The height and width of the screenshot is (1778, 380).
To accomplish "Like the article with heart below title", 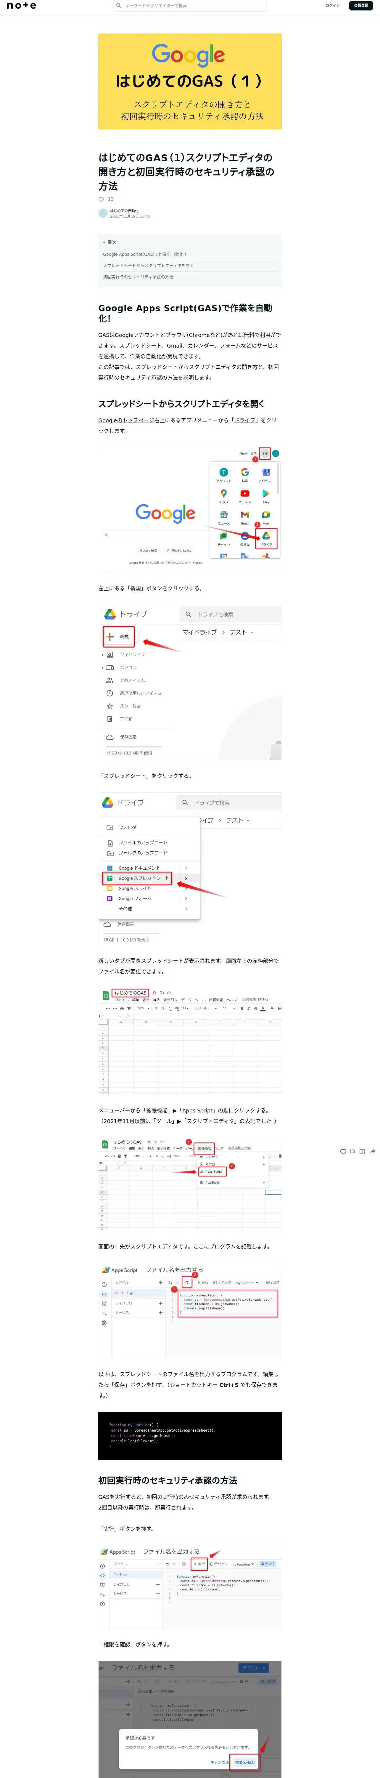I will tap(102, 199).
